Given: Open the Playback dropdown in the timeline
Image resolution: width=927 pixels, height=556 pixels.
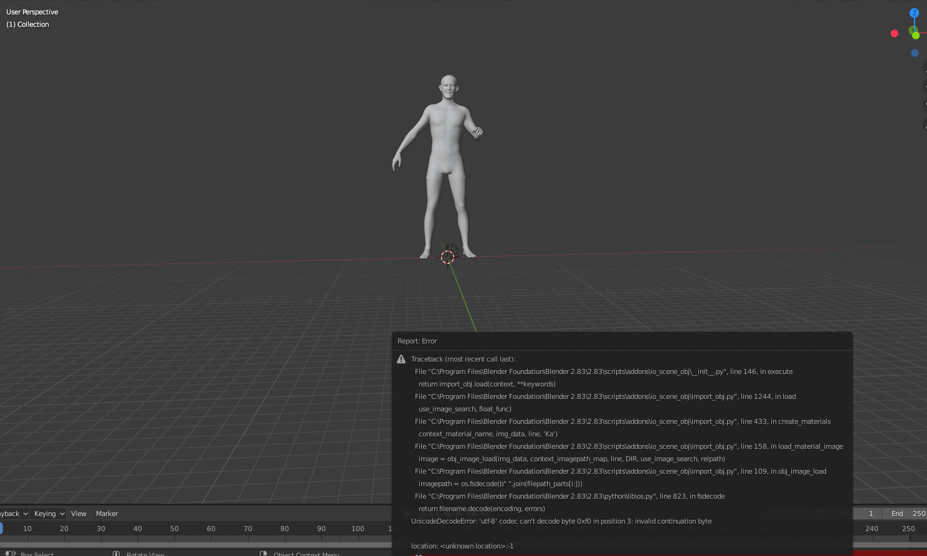Looking at the screenshot, I should click(14, 514).
